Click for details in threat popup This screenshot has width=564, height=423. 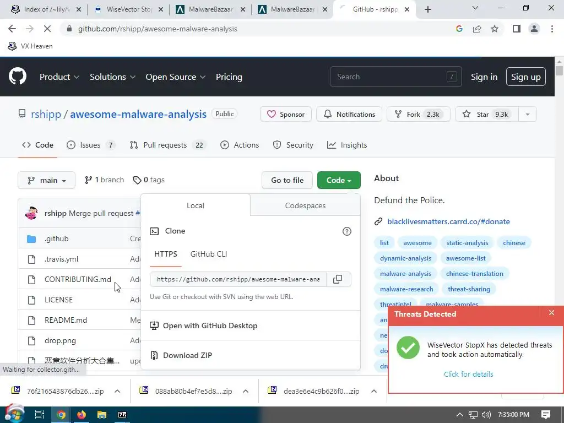[468, 374]
